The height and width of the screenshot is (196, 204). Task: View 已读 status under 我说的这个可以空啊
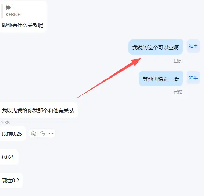[x=178, y=61]
